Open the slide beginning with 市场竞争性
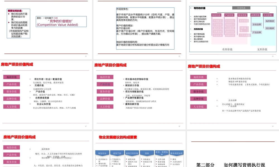This screenshot has height=167, width=279. [139, 29]
